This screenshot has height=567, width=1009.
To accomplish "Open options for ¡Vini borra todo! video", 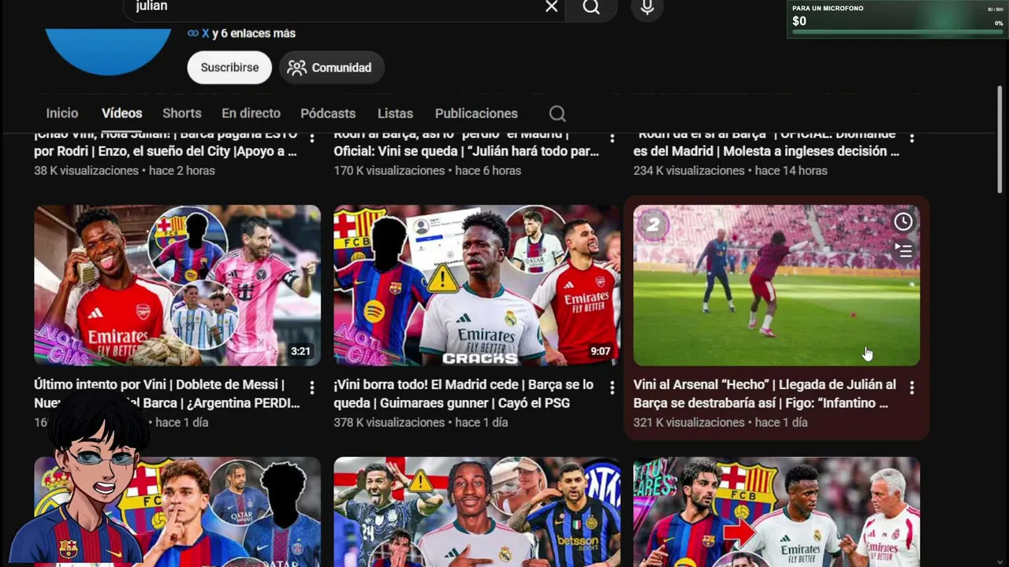I will [x=612, y=387].
